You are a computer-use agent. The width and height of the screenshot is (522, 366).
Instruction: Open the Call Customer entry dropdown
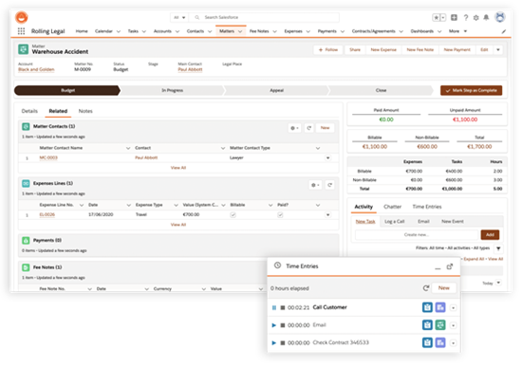click(x=453, y=308)
